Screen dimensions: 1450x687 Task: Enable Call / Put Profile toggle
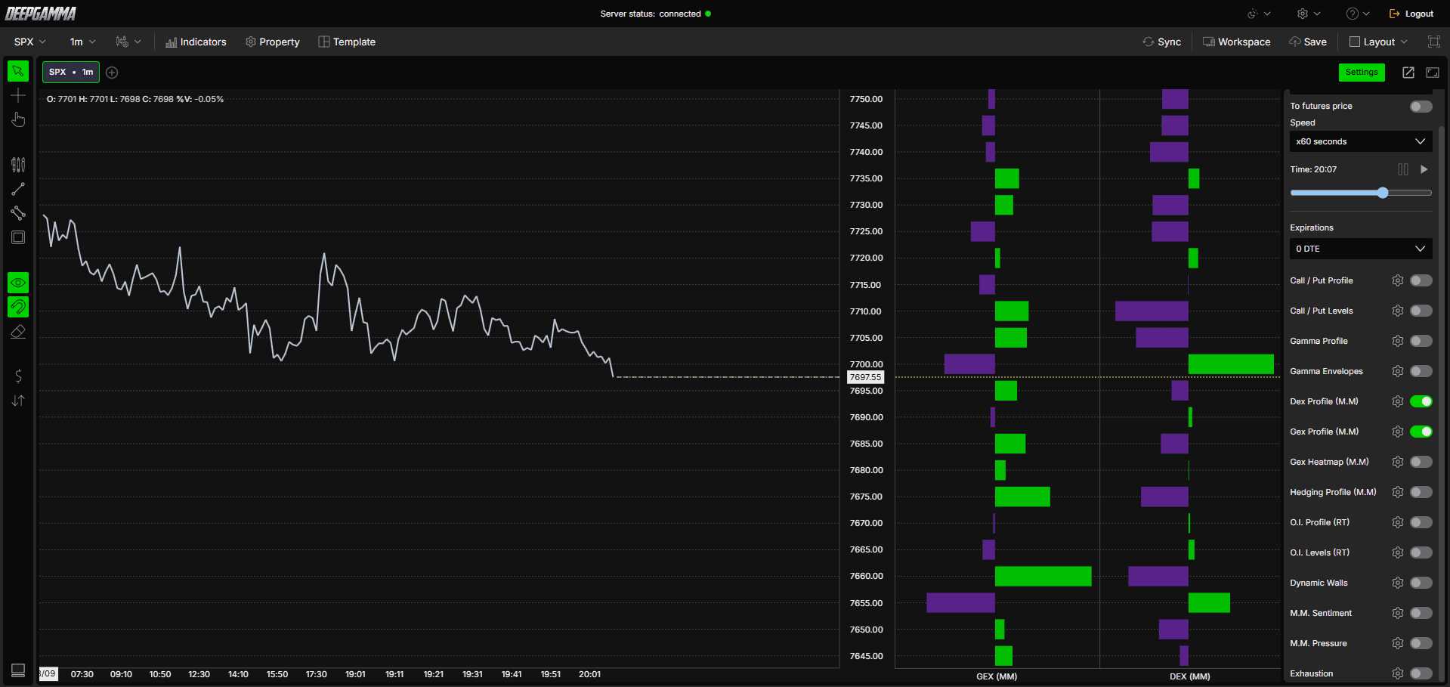pos(1421,280)
